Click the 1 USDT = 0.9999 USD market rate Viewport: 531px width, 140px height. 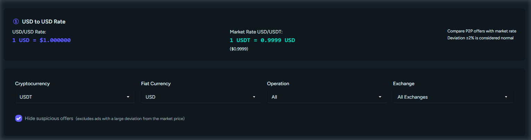pyautogui.click(x=262, y=40)
